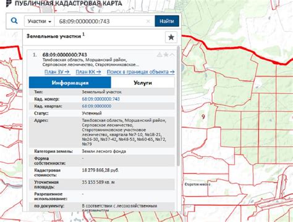Click the cadastral quarter link 68:09:0000000
293x222 pixels.
[x=96, y=106]
